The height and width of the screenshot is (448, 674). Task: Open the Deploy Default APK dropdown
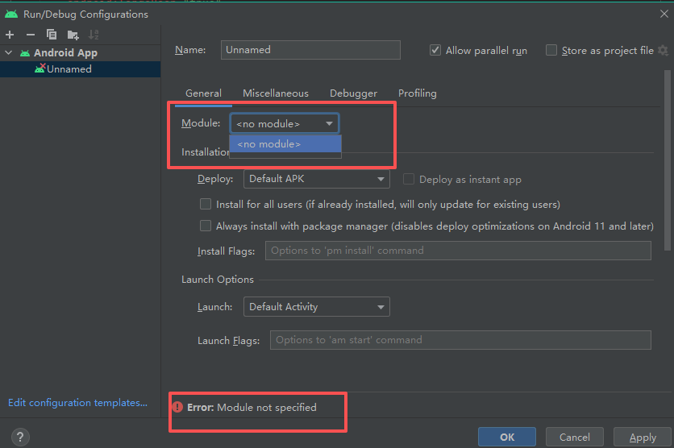(316, 179)
